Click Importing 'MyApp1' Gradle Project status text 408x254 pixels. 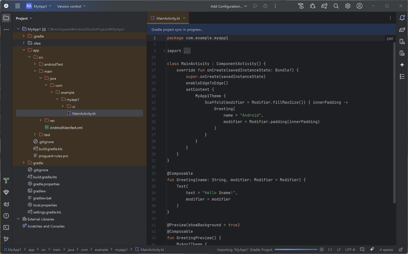point(244,250)
